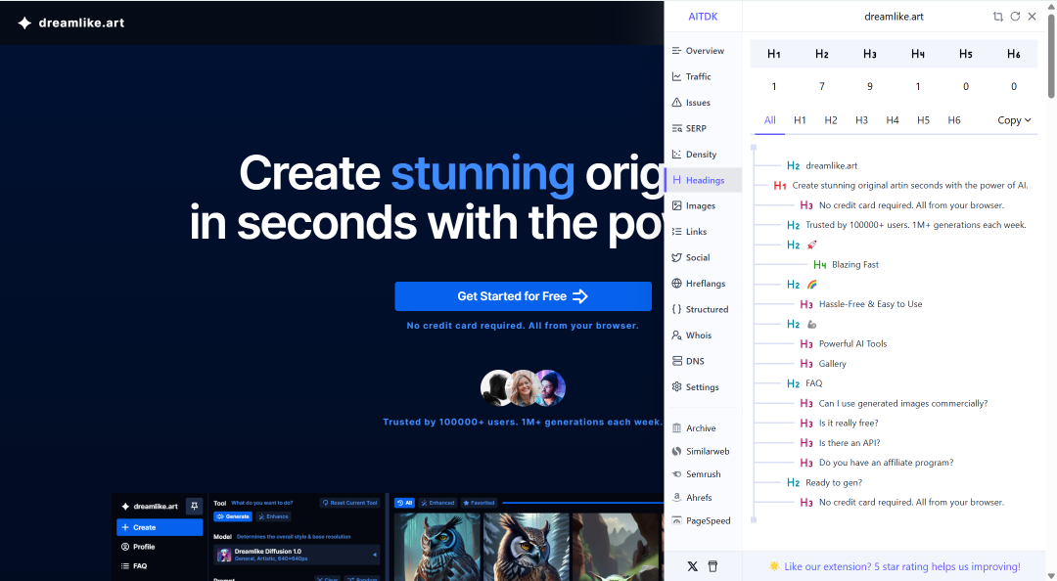Switch to the H5 filter tab
The image size is (1057, 581).
click(x=923, y=120)
